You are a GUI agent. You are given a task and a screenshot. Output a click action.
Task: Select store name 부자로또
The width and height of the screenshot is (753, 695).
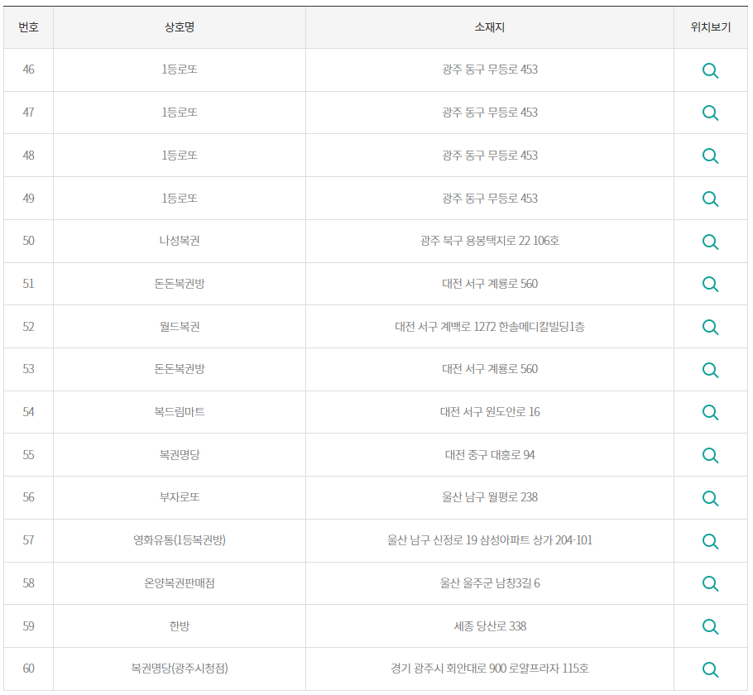tap(179, 497)
